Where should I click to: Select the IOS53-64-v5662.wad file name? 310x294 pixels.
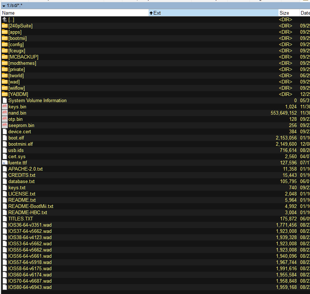[30, 243]
